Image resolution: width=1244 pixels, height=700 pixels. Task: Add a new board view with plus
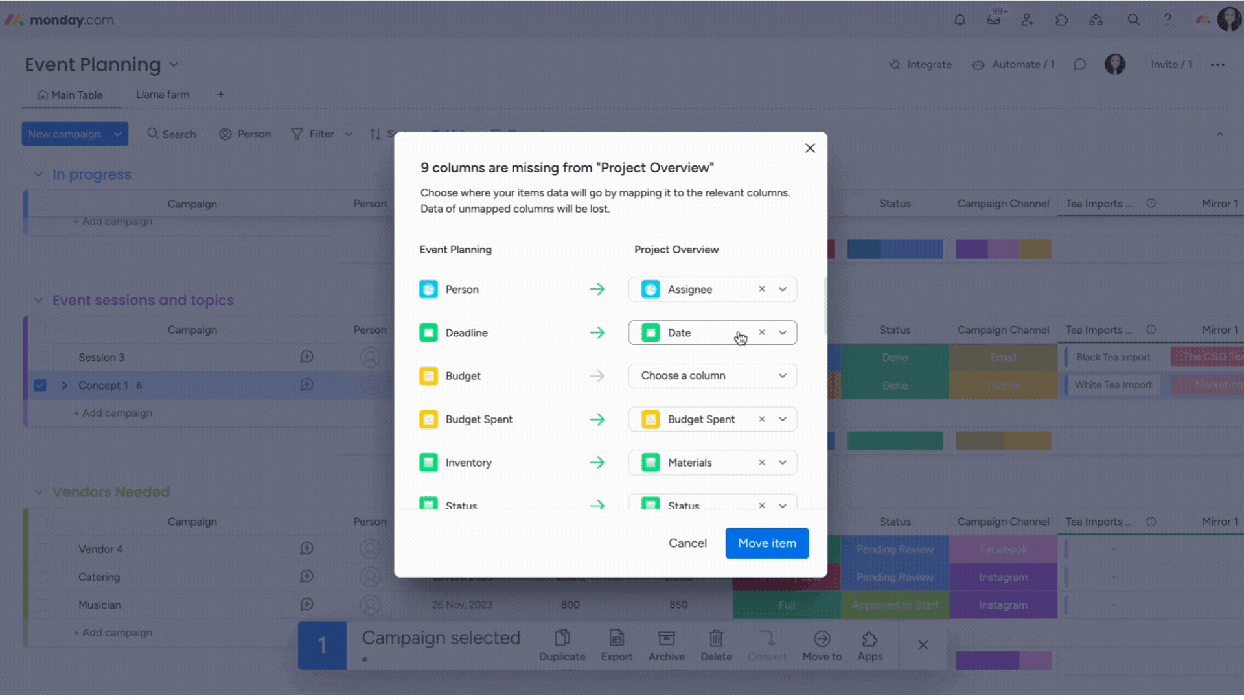click(x=220, y=95)
